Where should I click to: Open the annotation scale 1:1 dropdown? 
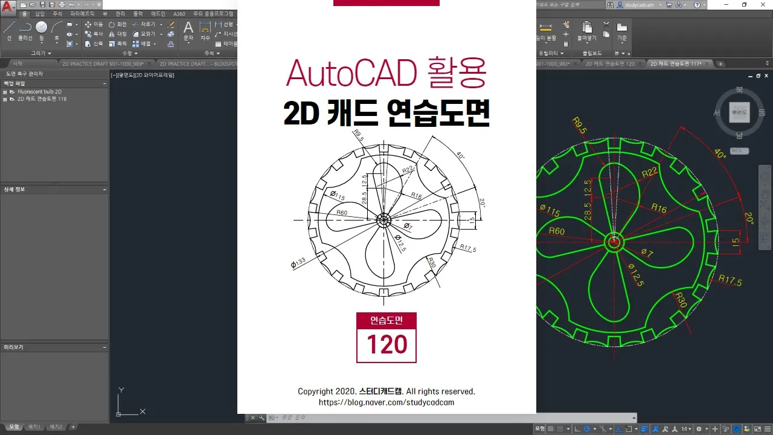coord(687,429)
